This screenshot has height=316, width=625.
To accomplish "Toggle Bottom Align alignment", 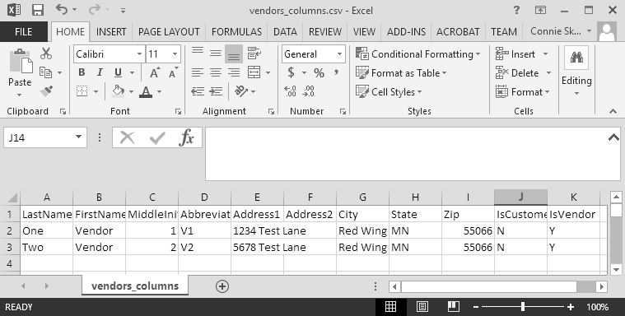I will (234, 53).
